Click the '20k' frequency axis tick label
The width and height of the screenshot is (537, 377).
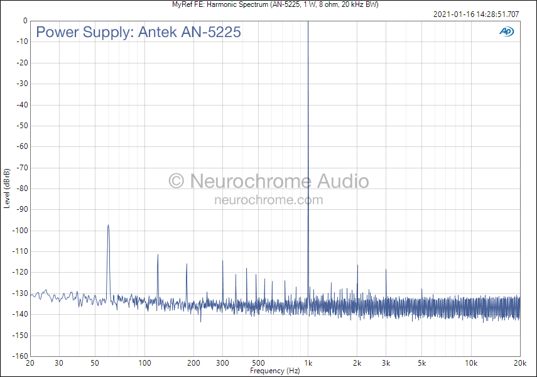(x=520, y=363)
